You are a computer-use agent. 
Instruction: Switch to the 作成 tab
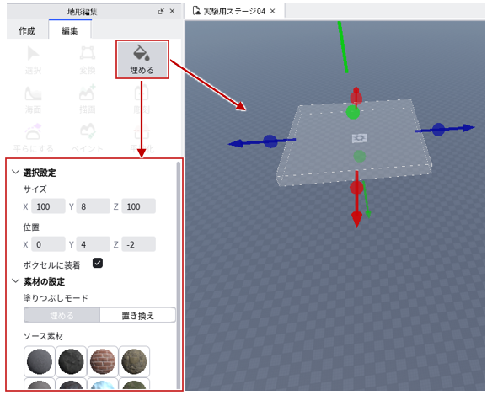(27, 31)
